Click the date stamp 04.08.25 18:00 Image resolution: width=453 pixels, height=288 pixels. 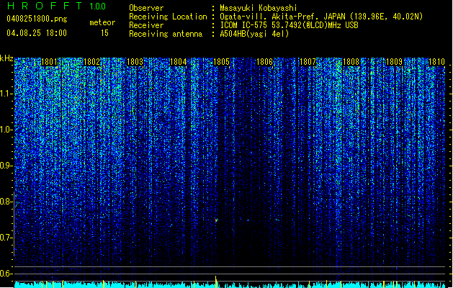[37, 33]
